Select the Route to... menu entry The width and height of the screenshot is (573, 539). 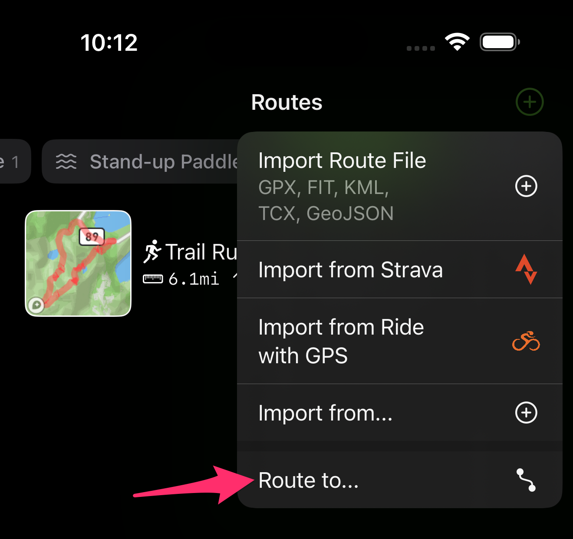click(x=400, y=480)
